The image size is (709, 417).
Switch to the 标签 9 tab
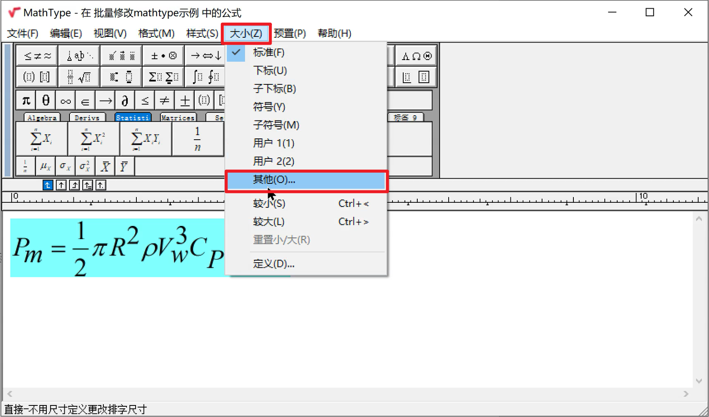405,117
